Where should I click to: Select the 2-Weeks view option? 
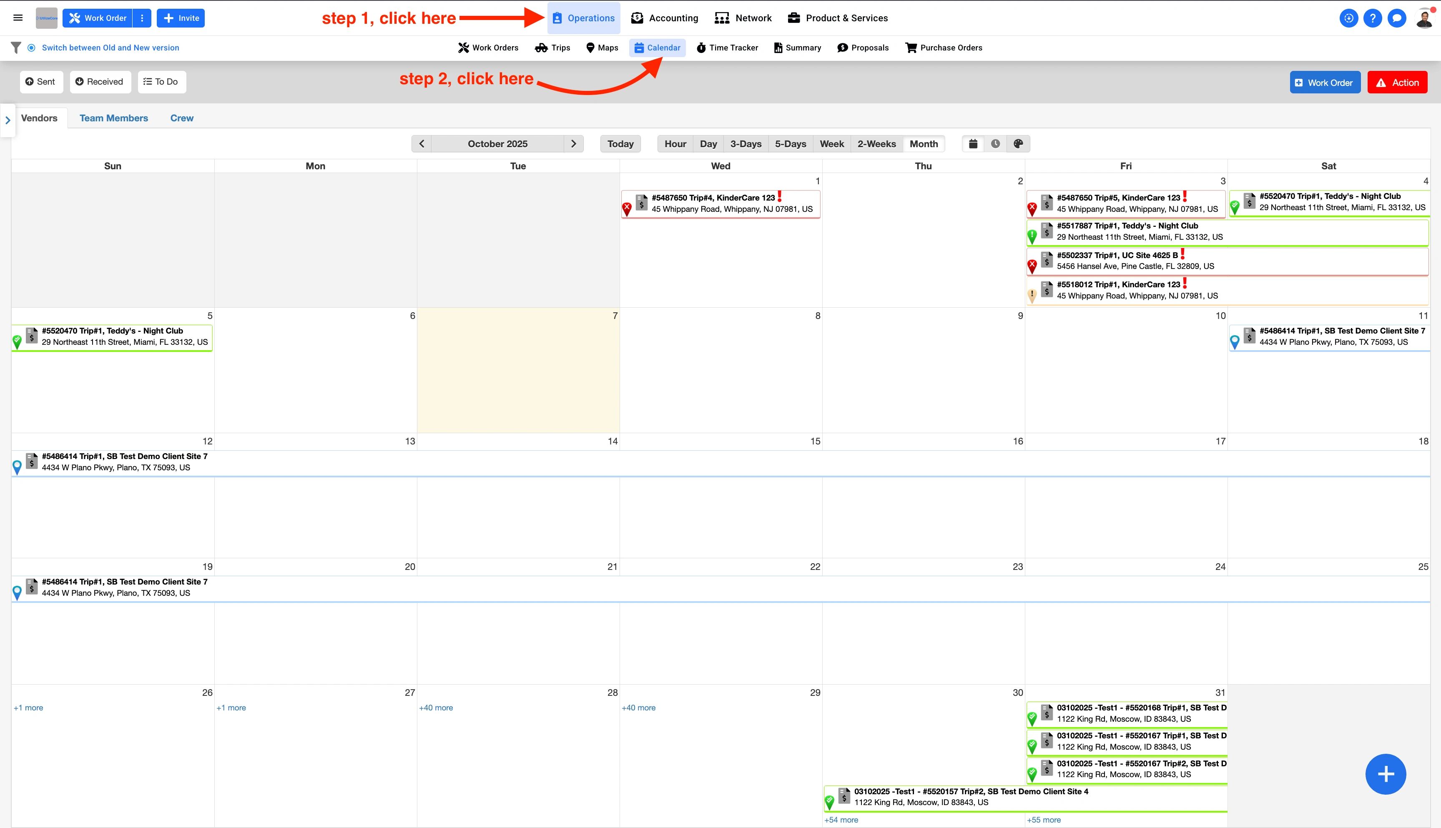point(876,144)
